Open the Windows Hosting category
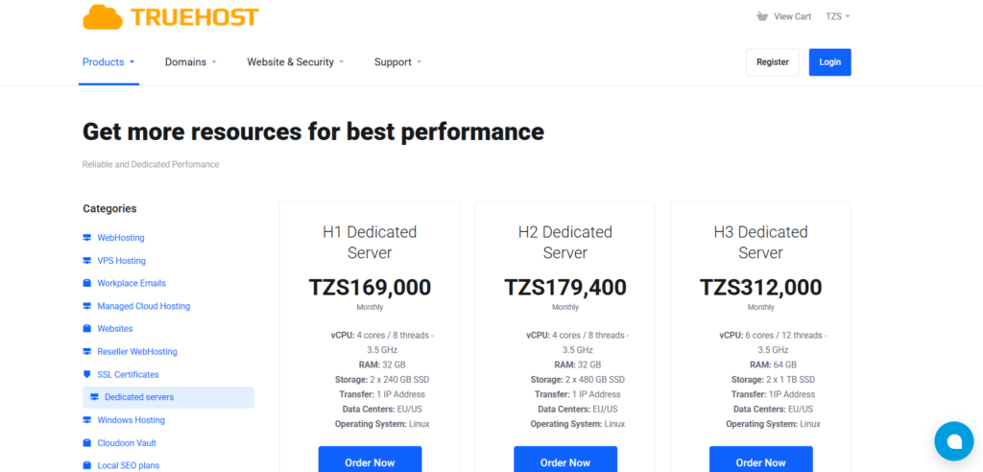The height and width of the screenshot is (472, 983). (131, 420)
